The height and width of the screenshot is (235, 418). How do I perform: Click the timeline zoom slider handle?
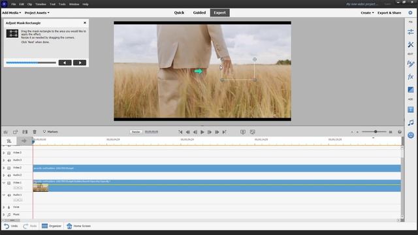point(376,132)
